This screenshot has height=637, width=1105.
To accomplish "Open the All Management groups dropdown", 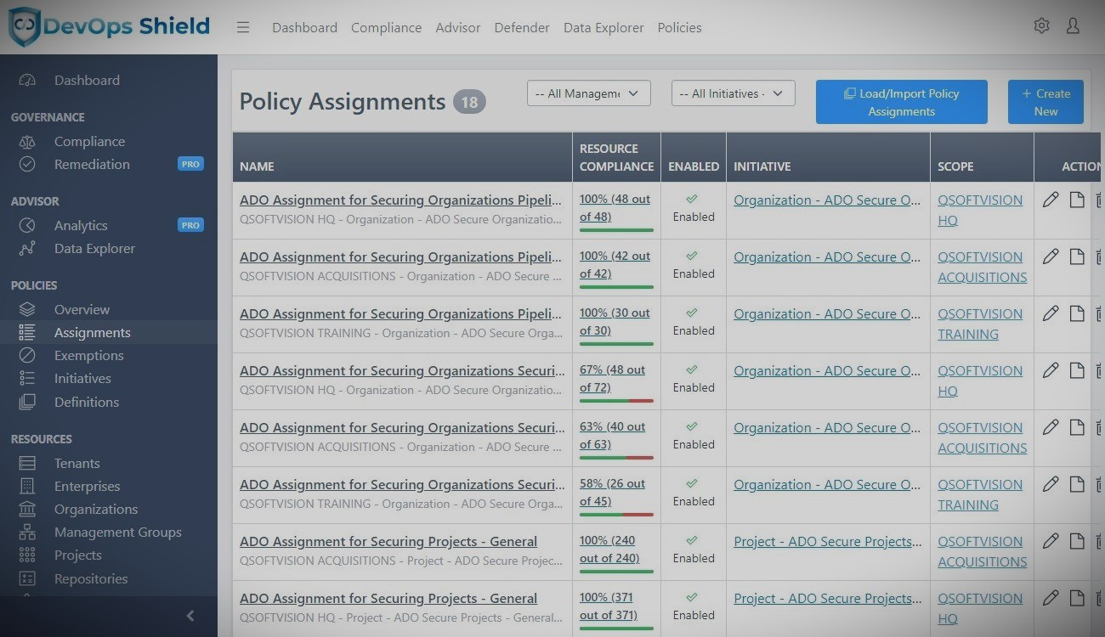I will [x=588, y=93].
